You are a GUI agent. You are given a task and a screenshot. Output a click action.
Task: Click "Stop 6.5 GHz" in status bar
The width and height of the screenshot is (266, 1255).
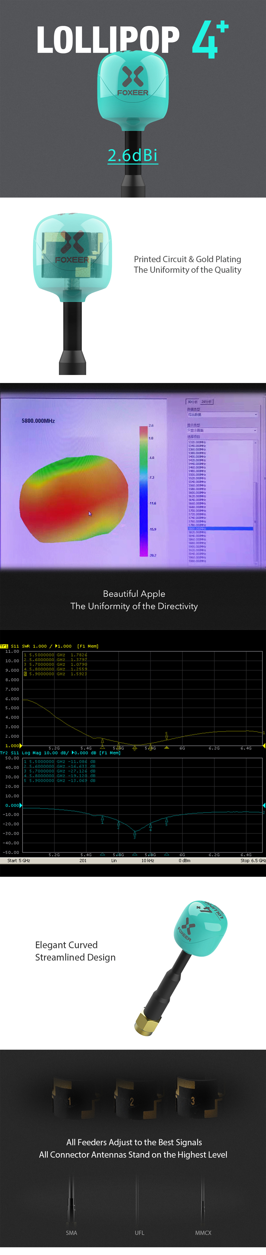pyautogui.click(x=253, y=861)
